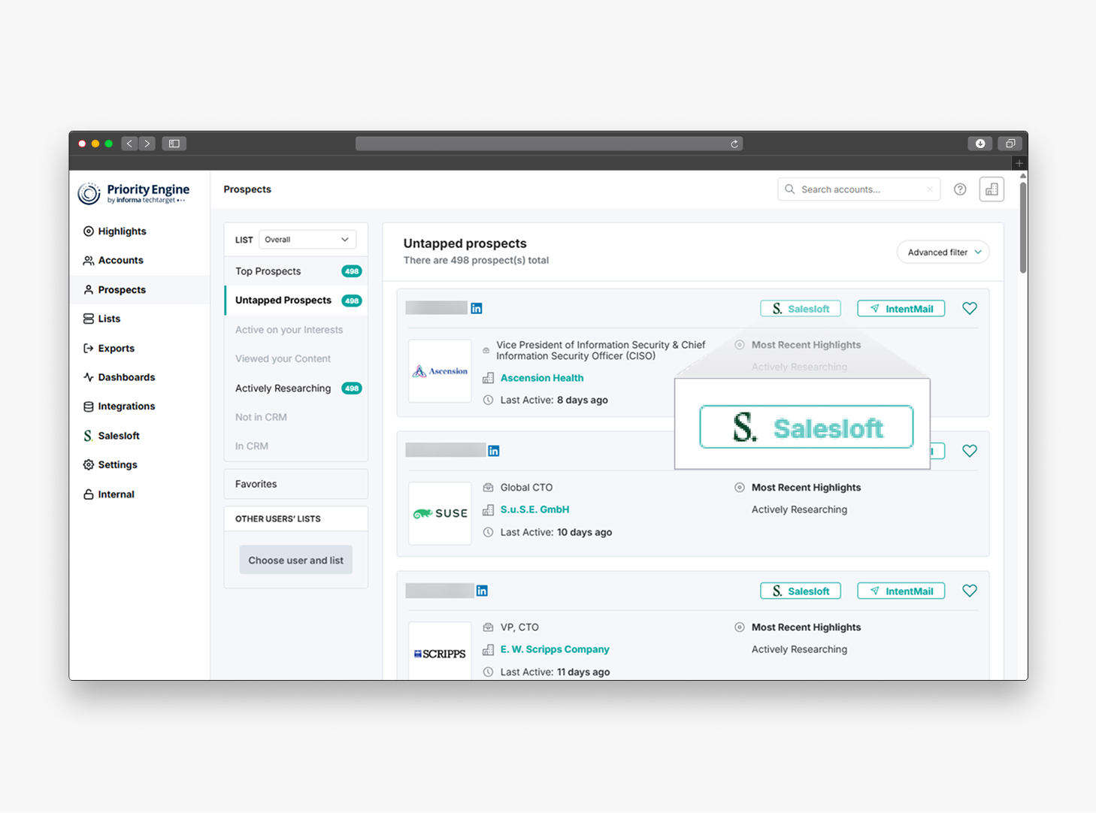Select the Top Prospects list tab
Image resolution: width=1096 pixels, height=813 pixels.
[268, 271]
